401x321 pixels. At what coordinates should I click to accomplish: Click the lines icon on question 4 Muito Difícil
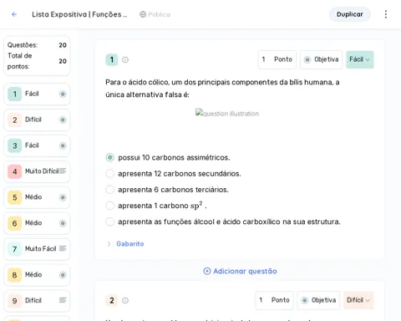click(63, 171)
